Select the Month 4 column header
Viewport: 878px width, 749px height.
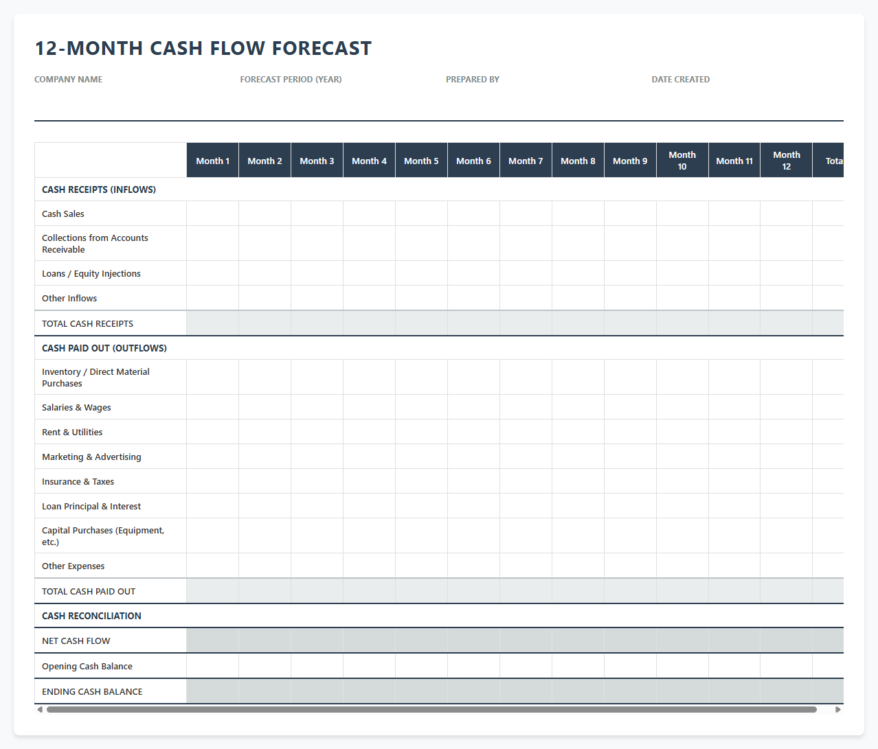370,160
